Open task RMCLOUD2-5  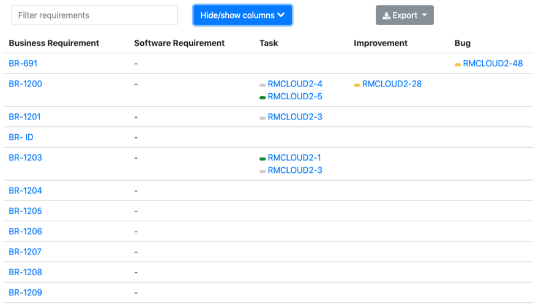(x=295, y=96)
